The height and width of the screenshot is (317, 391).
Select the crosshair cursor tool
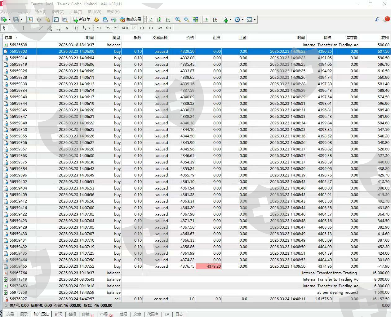click(13, 28)
